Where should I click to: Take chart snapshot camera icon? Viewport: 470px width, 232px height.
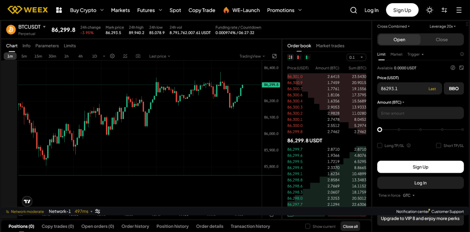[138, 56]
